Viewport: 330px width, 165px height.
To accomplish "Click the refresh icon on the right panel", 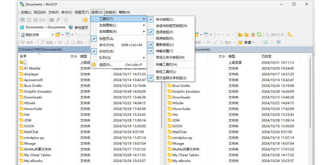I will (259, 34).
